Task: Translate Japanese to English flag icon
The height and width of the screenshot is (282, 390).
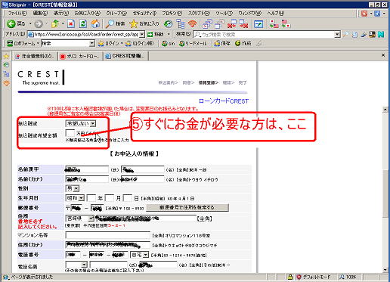Action: (x=274, y=24)
